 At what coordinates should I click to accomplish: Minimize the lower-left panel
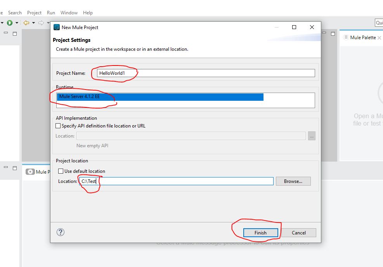coord(6,167)
